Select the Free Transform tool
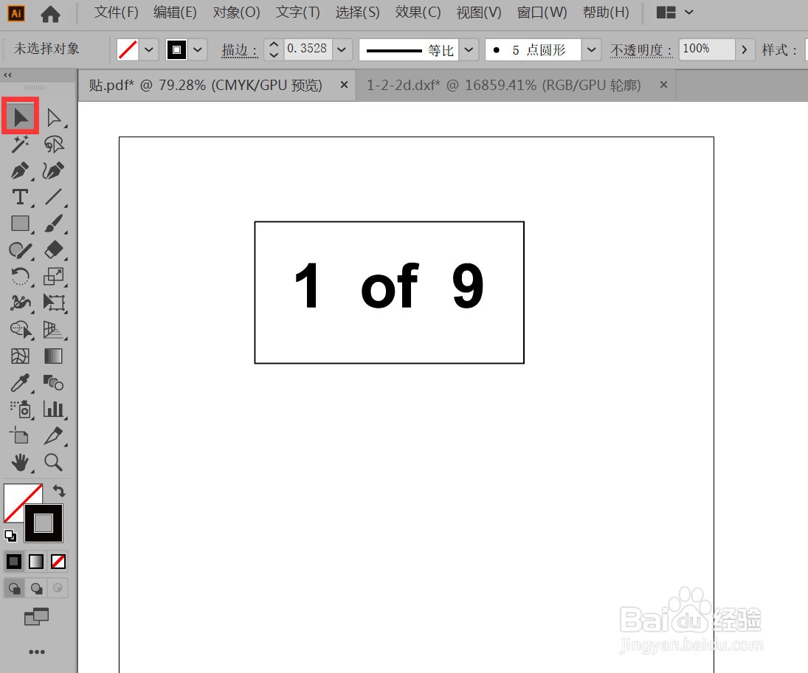The image size is (808, 673). 54,303
